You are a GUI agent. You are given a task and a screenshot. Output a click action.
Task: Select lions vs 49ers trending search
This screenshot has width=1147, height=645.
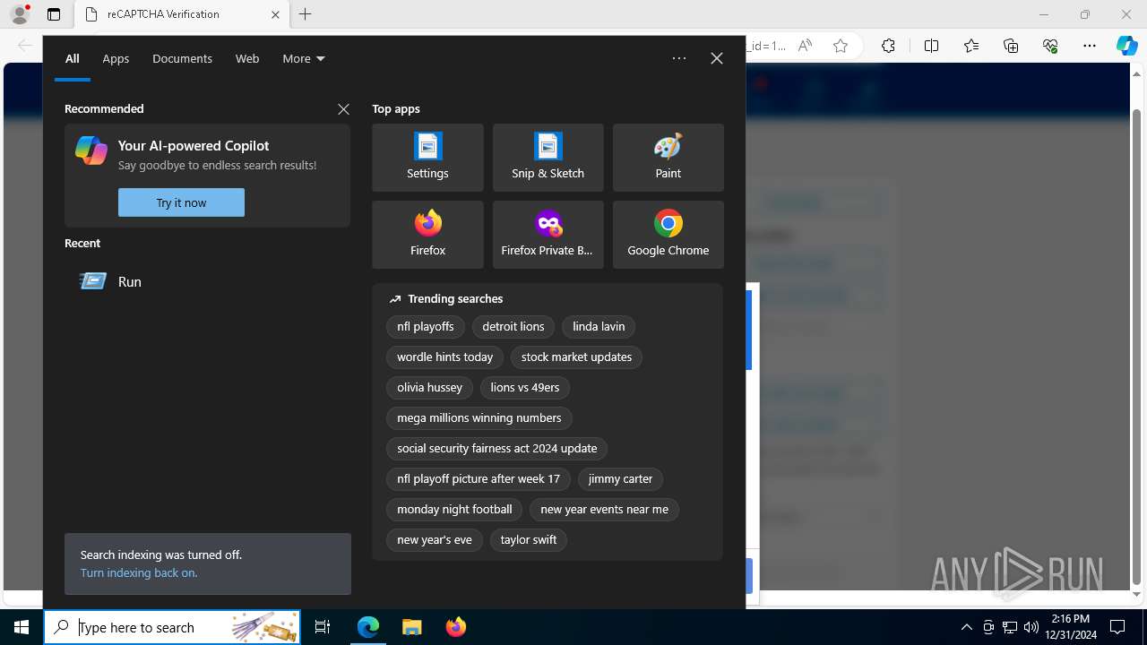525,388
